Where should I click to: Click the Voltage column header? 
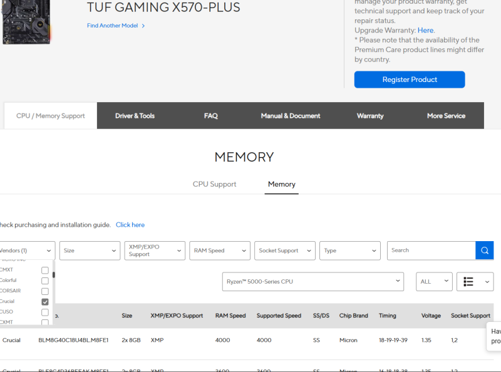431,316
